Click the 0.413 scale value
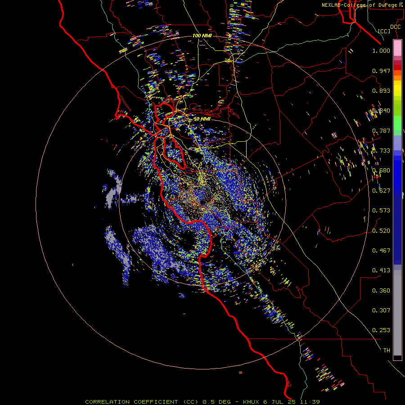 [381, 270]
